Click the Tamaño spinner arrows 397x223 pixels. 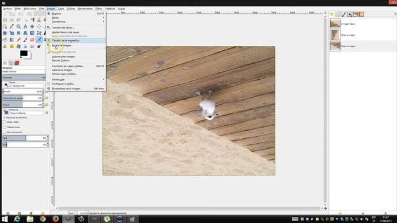43,92
